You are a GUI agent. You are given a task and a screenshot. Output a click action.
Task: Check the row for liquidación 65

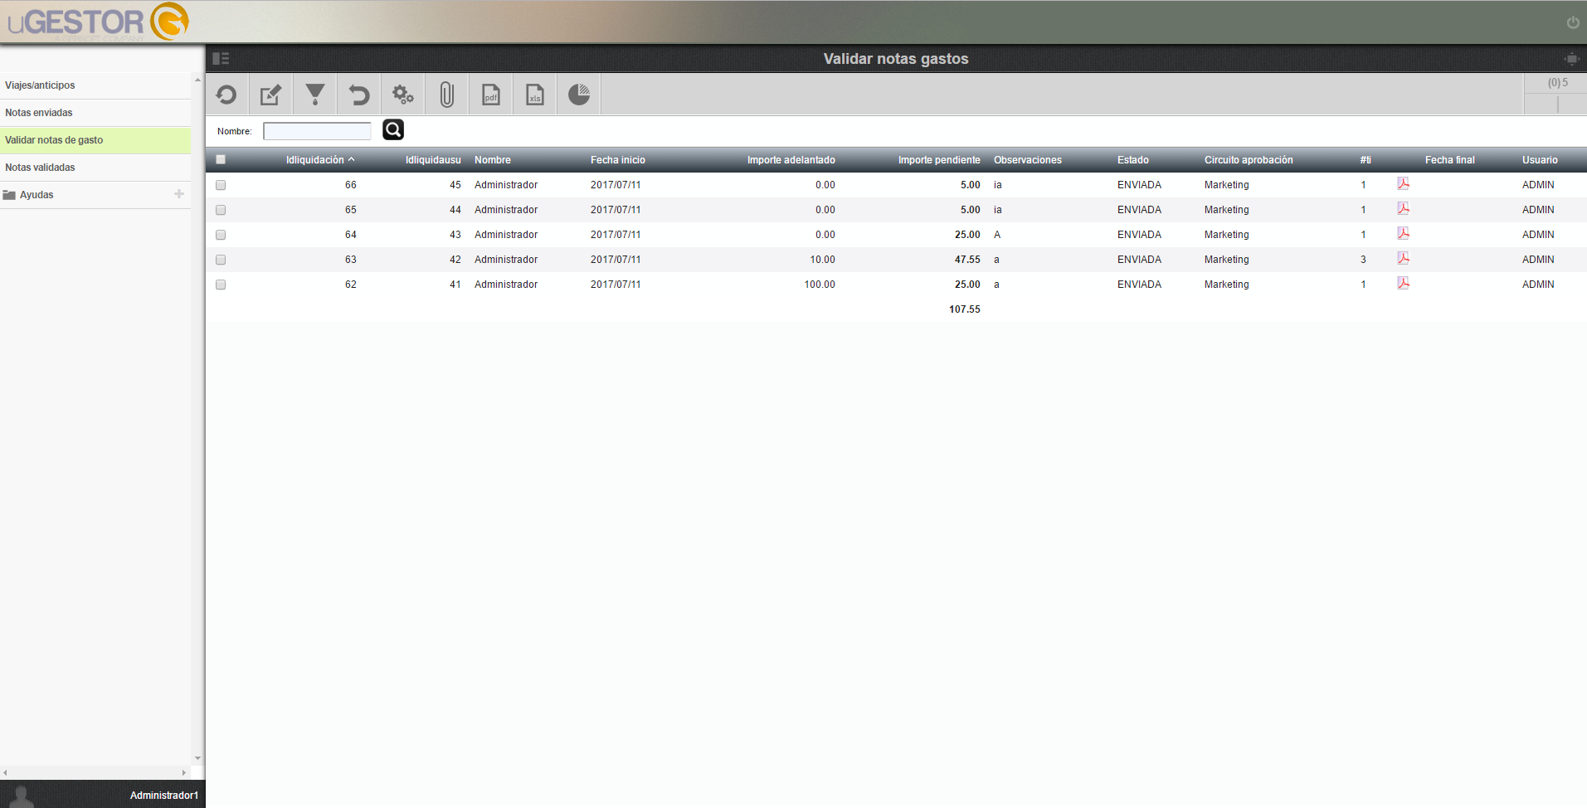221,210
